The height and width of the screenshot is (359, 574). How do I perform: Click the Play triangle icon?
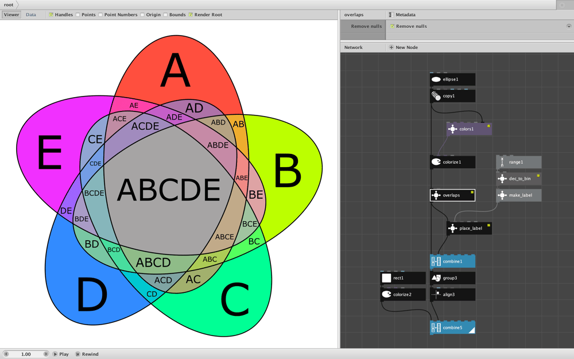[55, 354]
